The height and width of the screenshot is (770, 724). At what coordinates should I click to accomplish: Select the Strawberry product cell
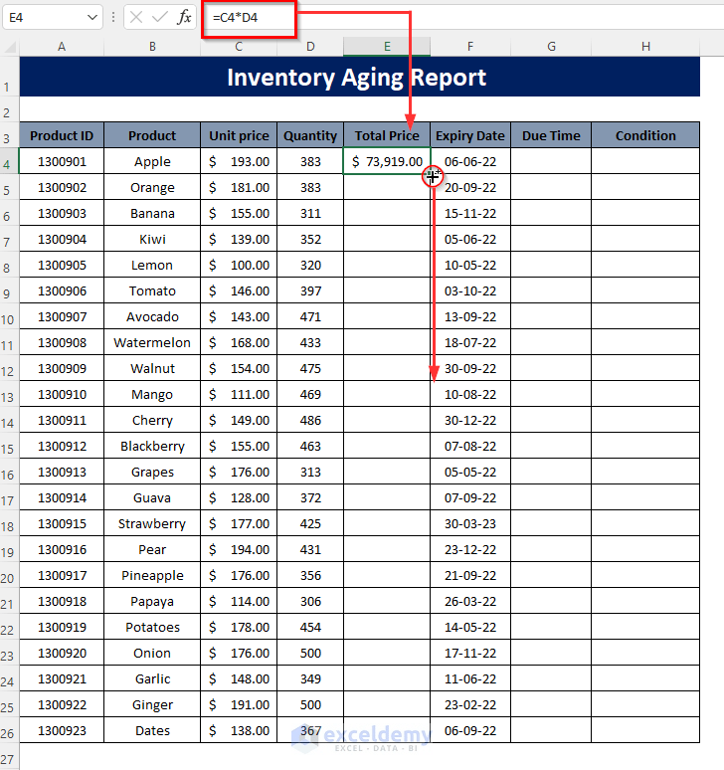click(x=152, y=523)
